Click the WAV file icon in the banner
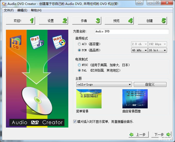 click(x=59, y=42)
